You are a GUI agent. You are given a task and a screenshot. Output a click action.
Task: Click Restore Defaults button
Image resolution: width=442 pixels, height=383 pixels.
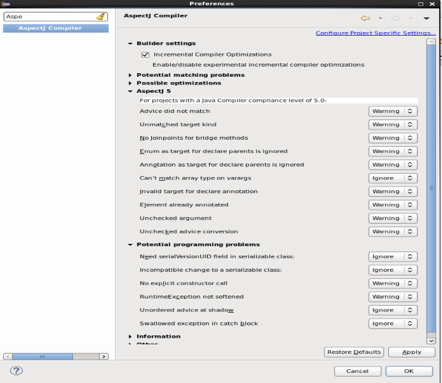point(354,352)
